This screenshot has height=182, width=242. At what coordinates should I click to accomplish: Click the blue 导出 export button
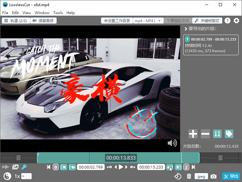click(231, 176)
